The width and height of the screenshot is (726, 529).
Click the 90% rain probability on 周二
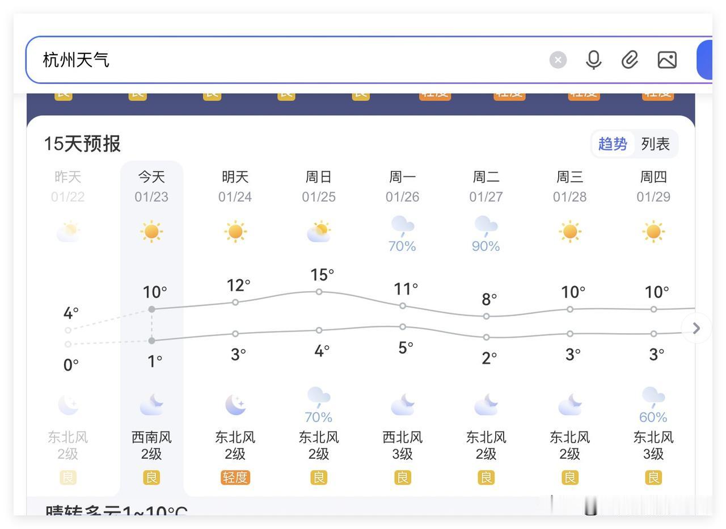pyautogui.click(x=486, y=246)
